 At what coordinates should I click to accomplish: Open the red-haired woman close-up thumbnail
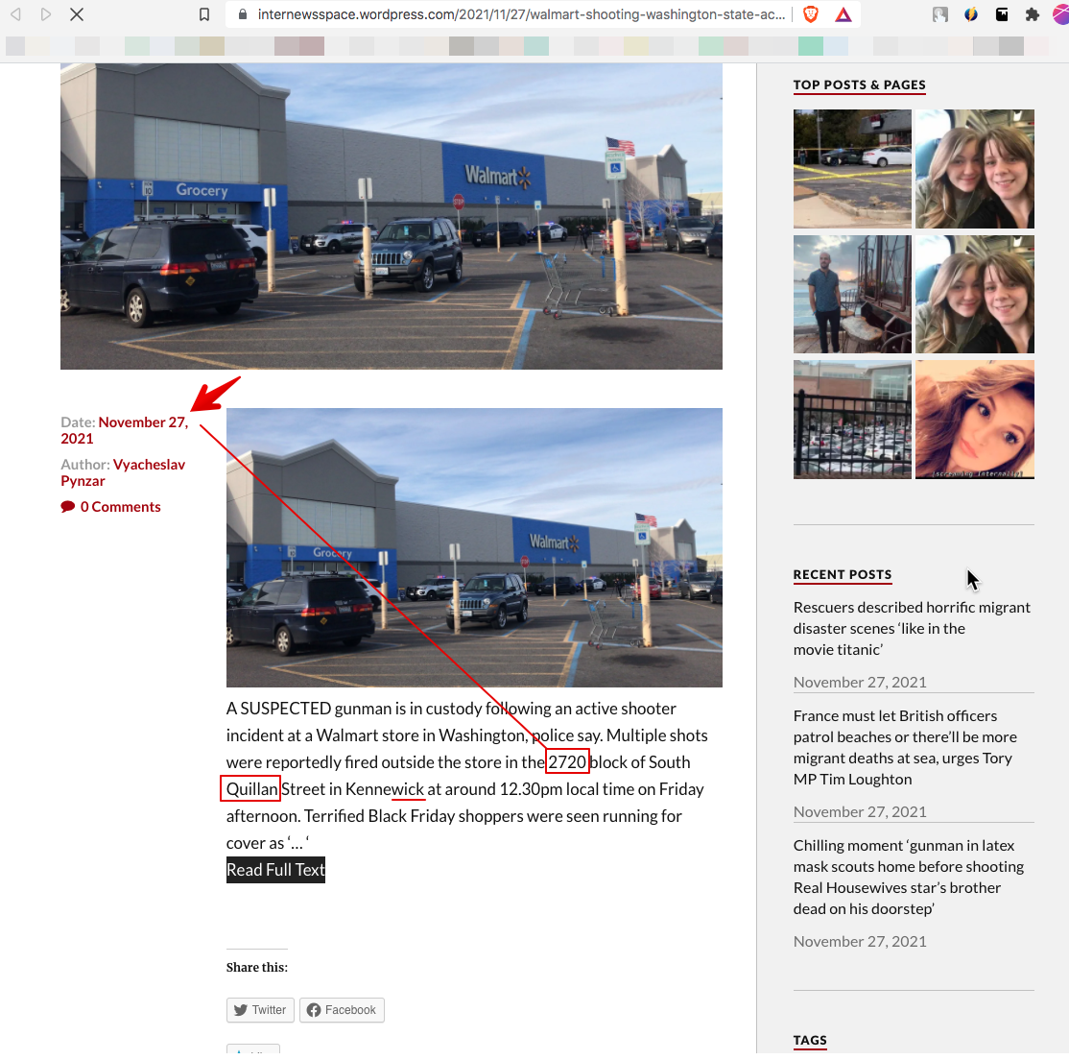click(975, 420)
